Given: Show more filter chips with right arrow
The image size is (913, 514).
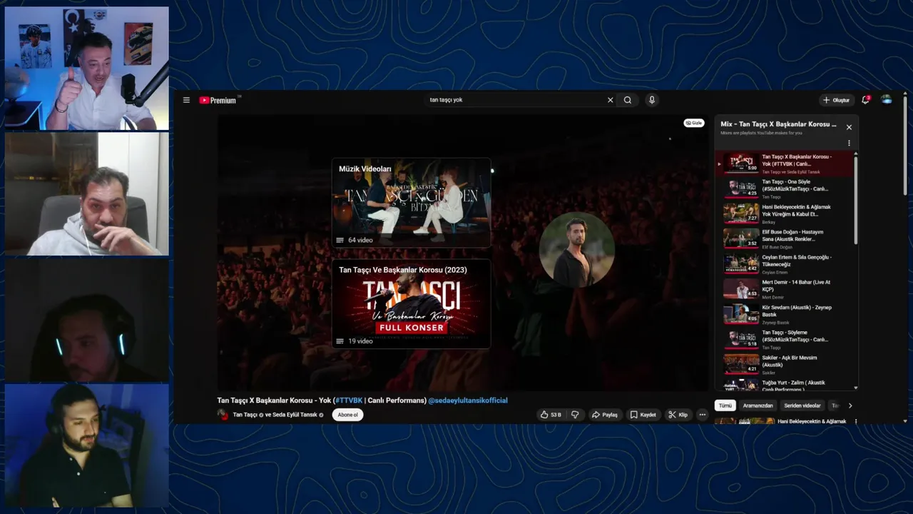Looking at the screenshot, I should coord(850,405).
